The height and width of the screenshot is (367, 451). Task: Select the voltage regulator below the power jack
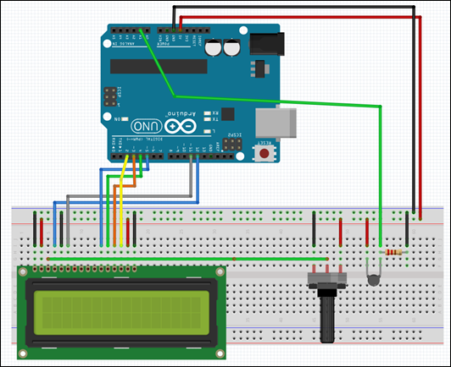click(x=259, y=68)
